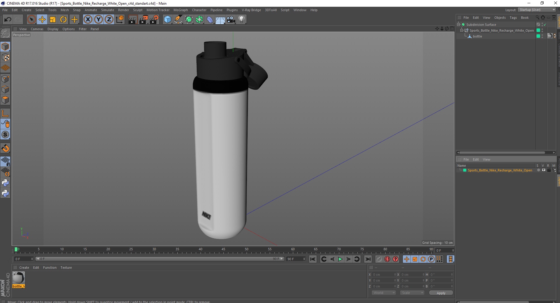Viewport: 560px width, 303px height.
Task: Open the Scale mode dropdown
Action: 412,293
